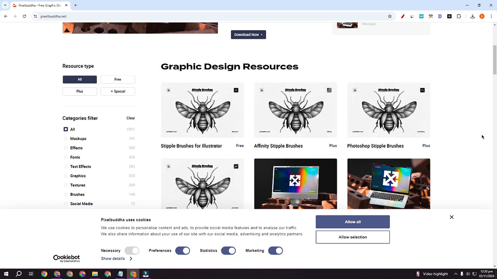Select the Plus resource type filter
This screenshot has height=279, width=497.
tap(80, 91)
